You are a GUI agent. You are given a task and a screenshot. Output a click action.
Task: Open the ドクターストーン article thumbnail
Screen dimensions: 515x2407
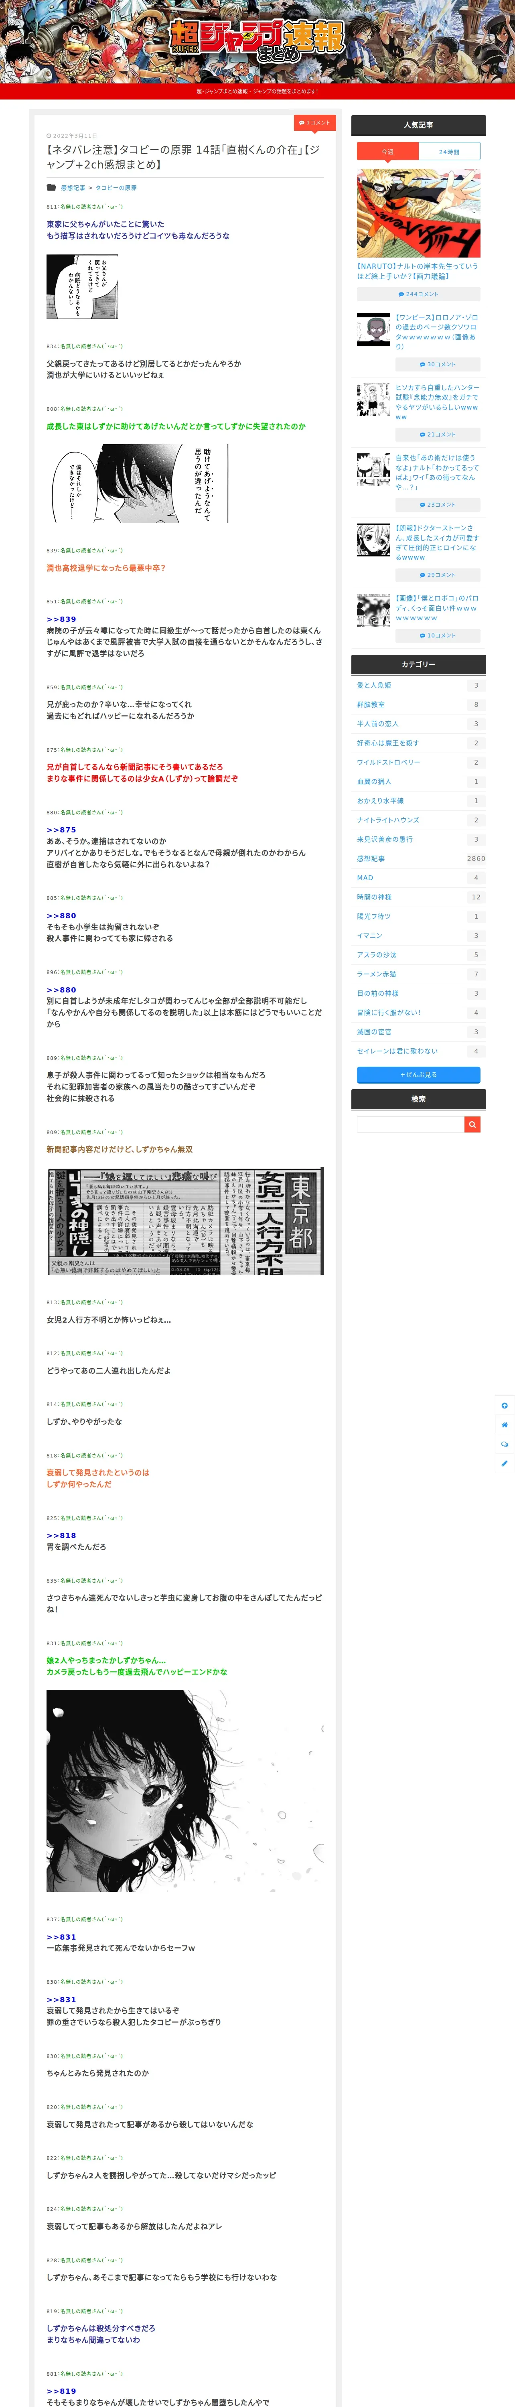tap(373, 540)
